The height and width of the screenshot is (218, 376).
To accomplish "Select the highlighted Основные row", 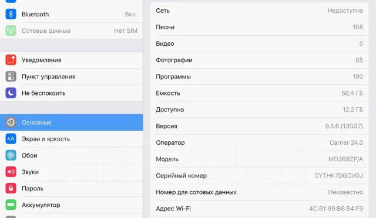I will point(72,122).
